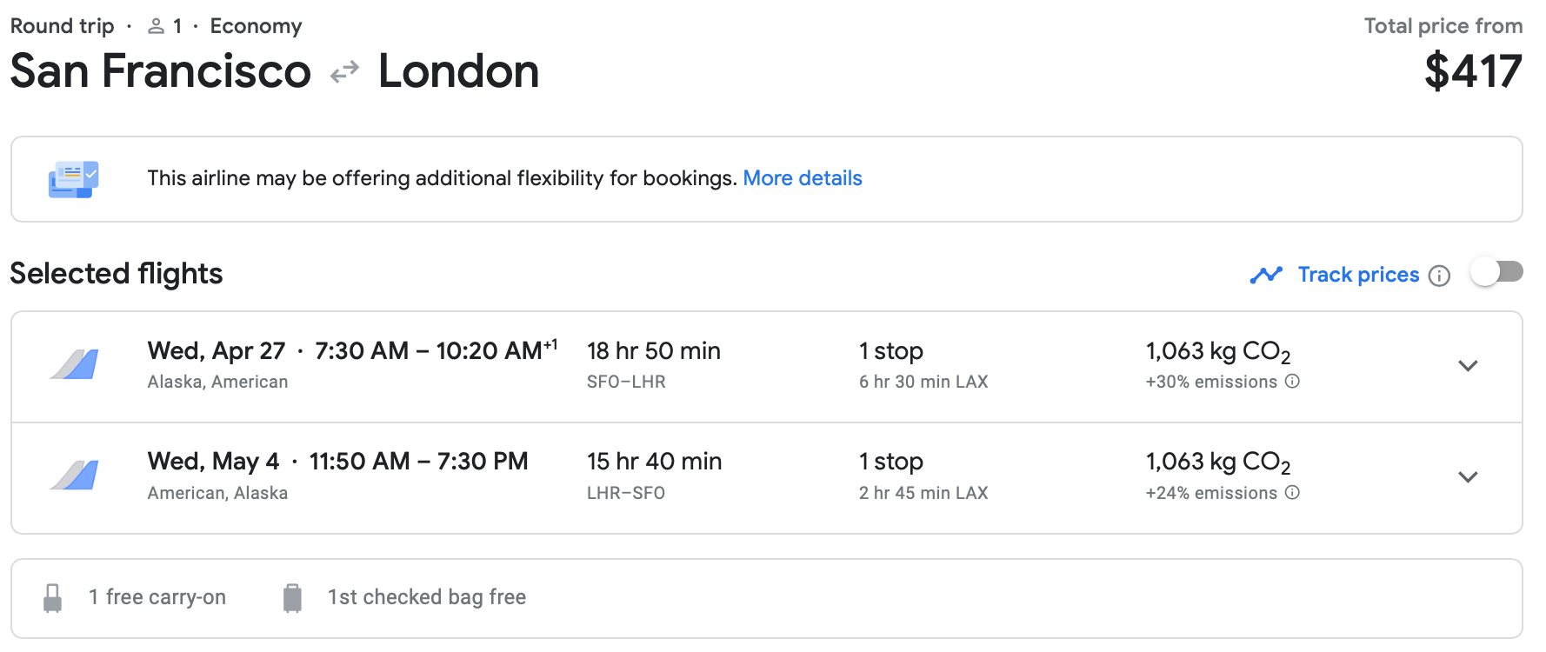
Task: Enable the Track prices toggle
Action: (x=1496, y=273)
